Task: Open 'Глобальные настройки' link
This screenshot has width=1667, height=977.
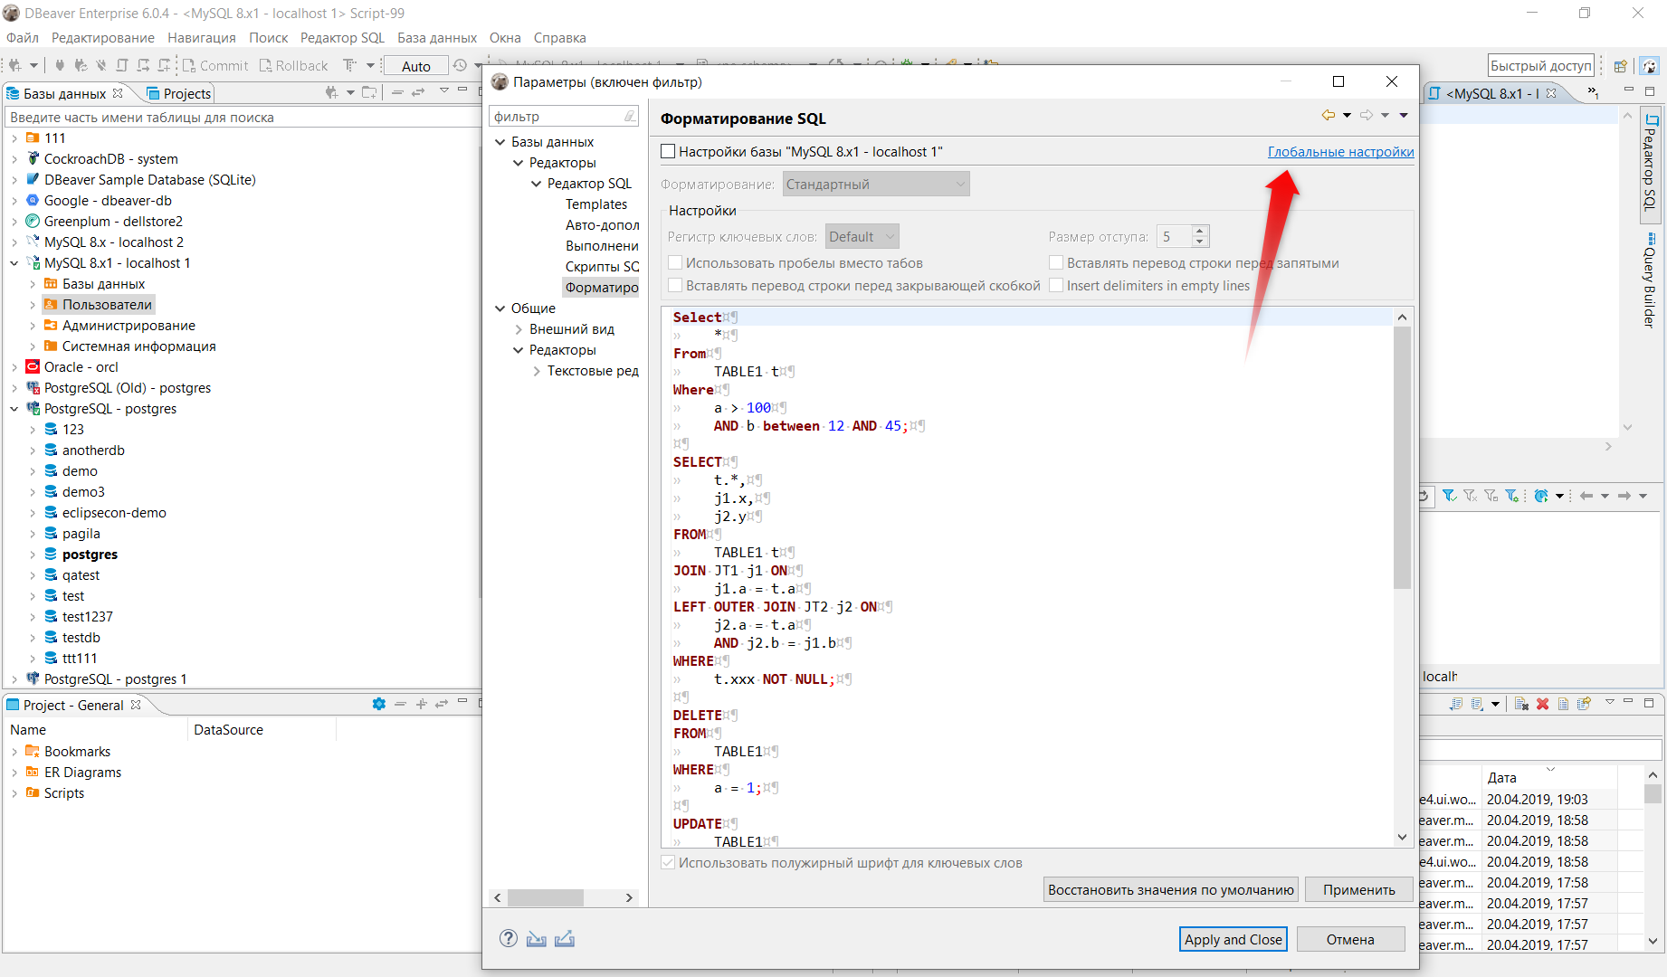Action: 1340,152
